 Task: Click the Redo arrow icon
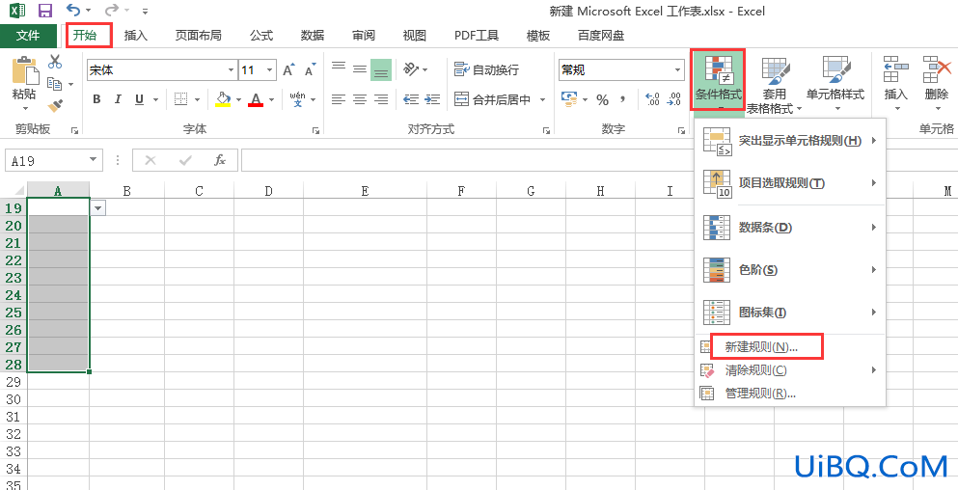(x=111, y=11)
